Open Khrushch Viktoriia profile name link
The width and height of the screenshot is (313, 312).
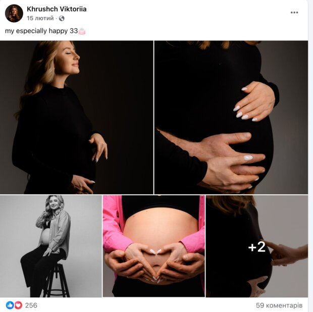[57, 9]
